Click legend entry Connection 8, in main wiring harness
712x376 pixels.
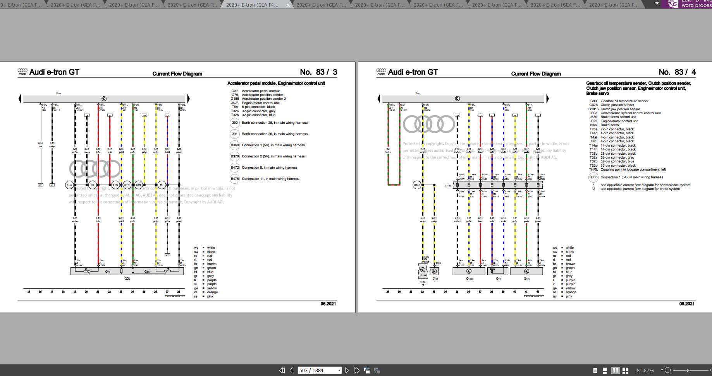pos(270,167)
